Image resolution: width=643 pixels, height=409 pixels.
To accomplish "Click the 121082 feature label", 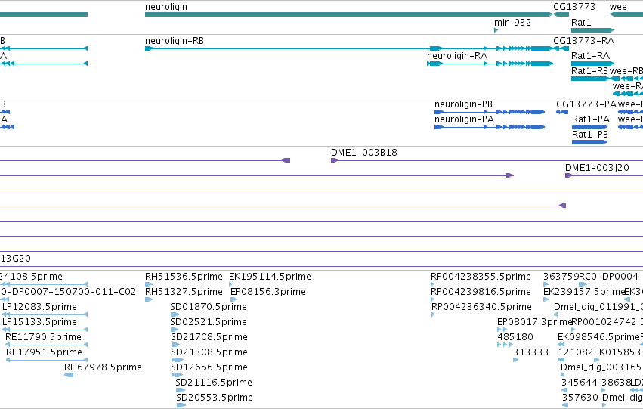I will pos(576,352).
